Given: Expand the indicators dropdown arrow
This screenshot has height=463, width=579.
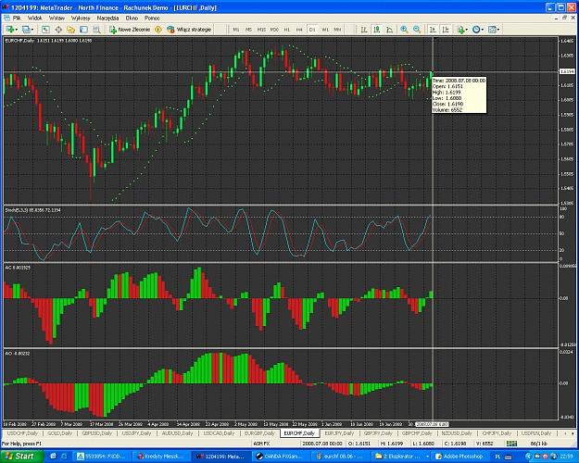Looking at the screenshot, I should (467, 30).
